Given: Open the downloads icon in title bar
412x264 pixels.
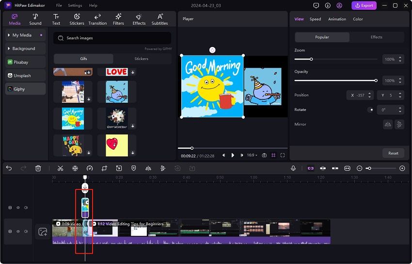Looking at the screenshot, I should pos(328,5).
